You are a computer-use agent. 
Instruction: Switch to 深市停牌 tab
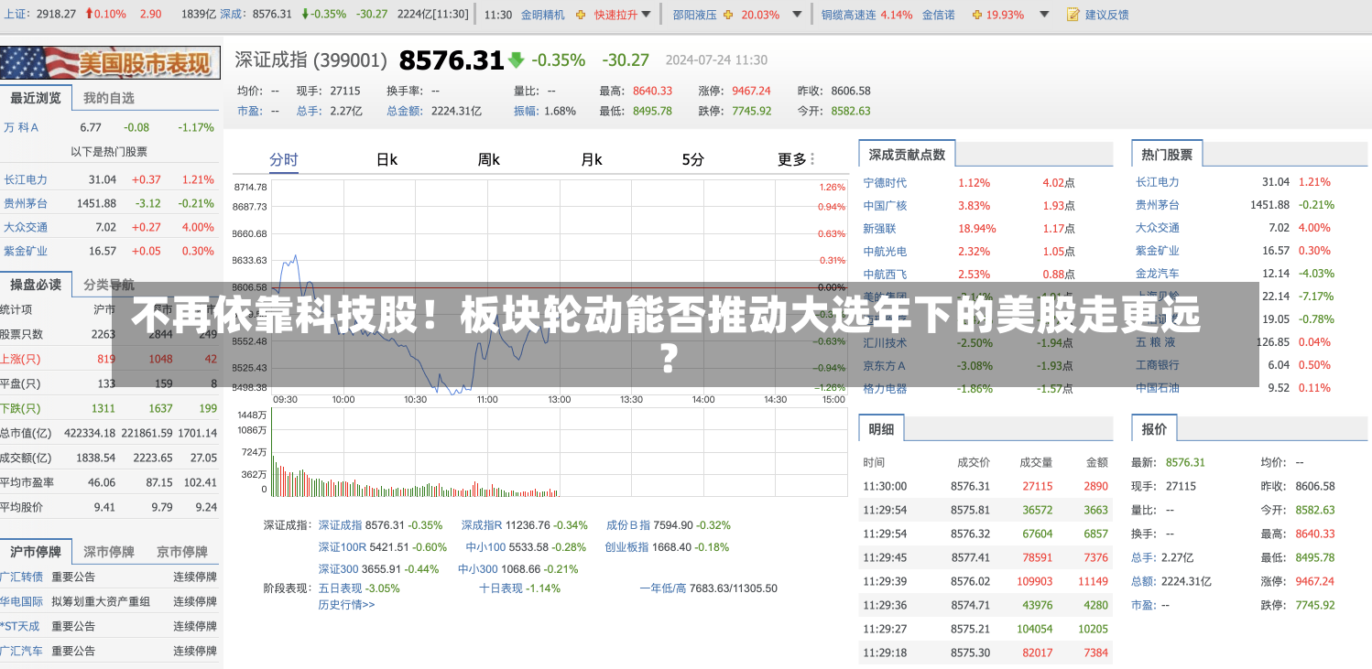pos(109,552)
